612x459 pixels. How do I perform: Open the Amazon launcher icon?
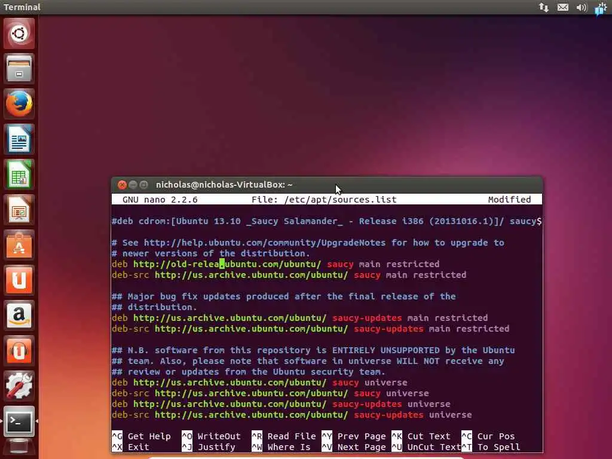(x=19, y=316)
